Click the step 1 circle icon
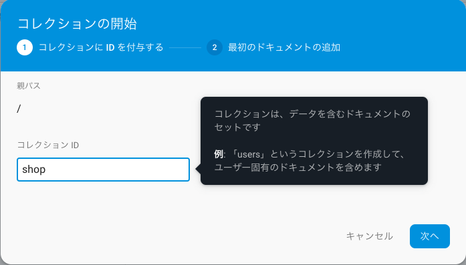The height and width of the screenshot is (265, 466). (25, 47)
